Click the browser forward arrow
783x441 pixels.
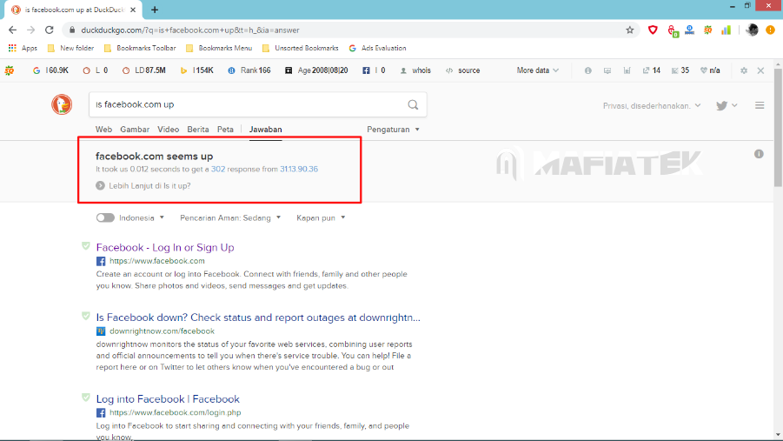pyautogui.click(x=30, y=30)
